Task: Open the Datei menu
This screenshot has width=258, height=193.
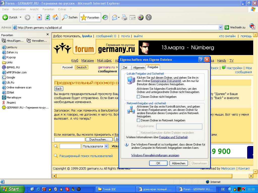Action: 6,9
